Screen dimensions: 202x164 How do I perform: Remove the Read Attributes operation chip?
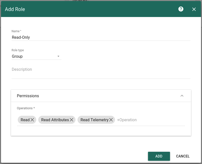tap(71, 120)
